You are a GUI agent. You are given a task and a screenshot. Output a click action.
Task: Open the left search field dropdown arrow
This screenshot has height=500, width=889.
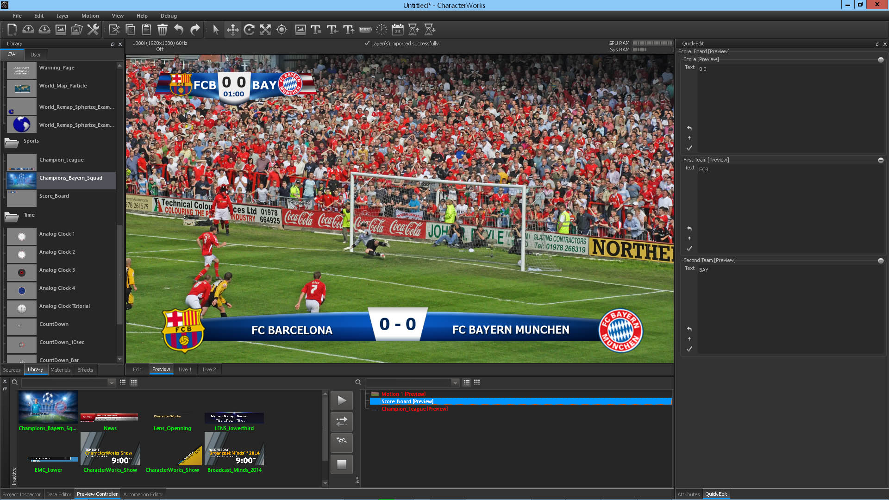tap(112, 382)
